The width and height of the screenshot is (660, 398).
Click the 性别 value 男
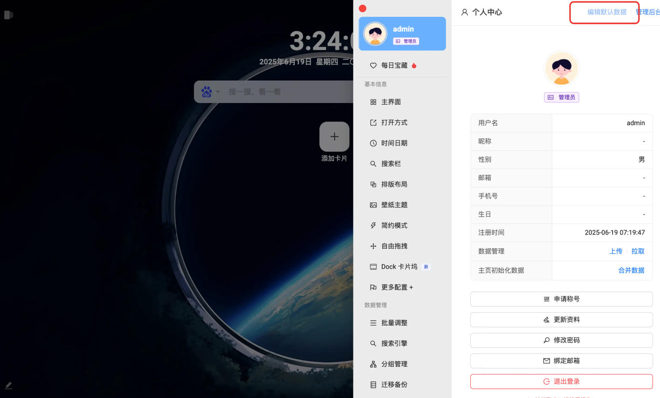641,160
